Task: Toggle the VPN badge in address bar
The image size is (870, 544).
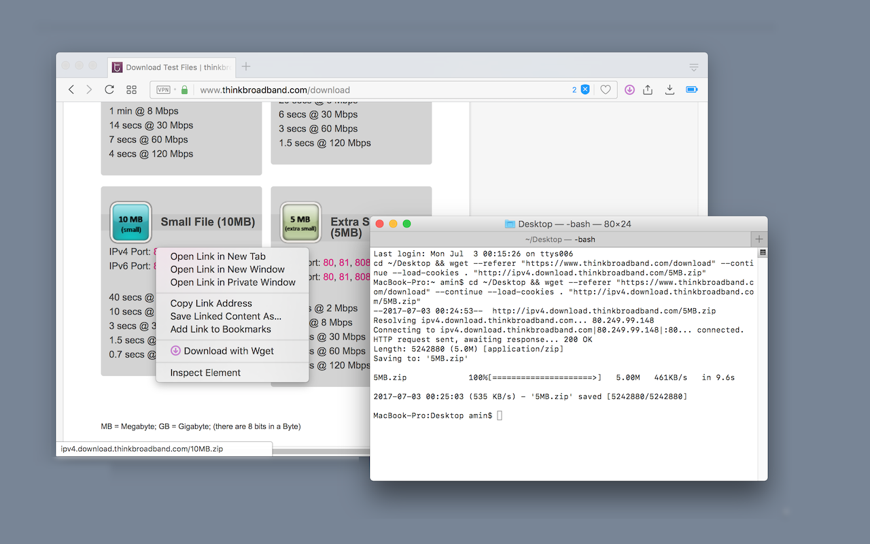Action: tap(164, 90)
